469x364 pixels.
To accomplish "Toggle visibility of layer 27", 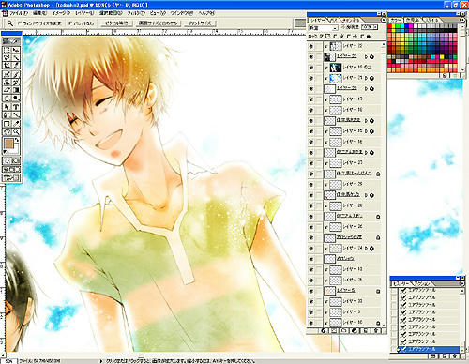I will [311, 163].
